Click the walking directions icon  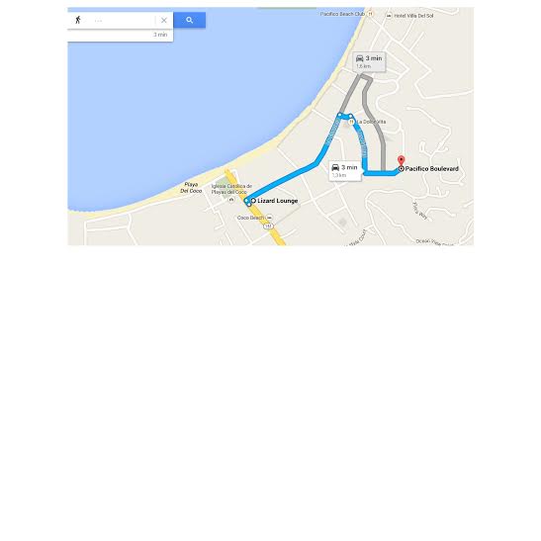[x=78, y=20]
